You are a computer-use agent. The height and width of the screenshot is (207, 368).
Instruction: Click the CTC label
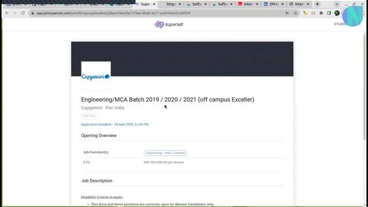click(x=86, y=162)
